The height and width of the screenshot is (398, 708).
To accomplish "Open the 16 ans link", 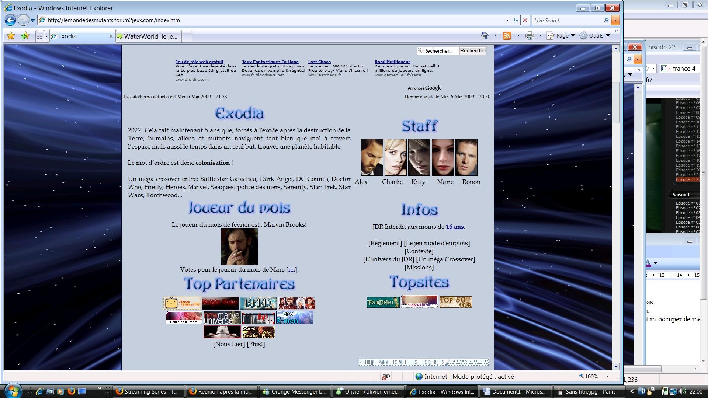I will click(455, 227).
